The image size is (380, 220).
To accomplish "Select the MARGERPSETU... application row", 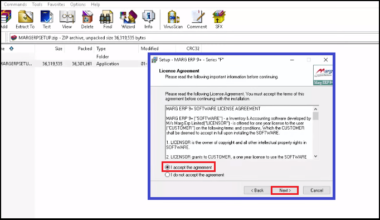I will pyautogui.click(x=74, y=64).
